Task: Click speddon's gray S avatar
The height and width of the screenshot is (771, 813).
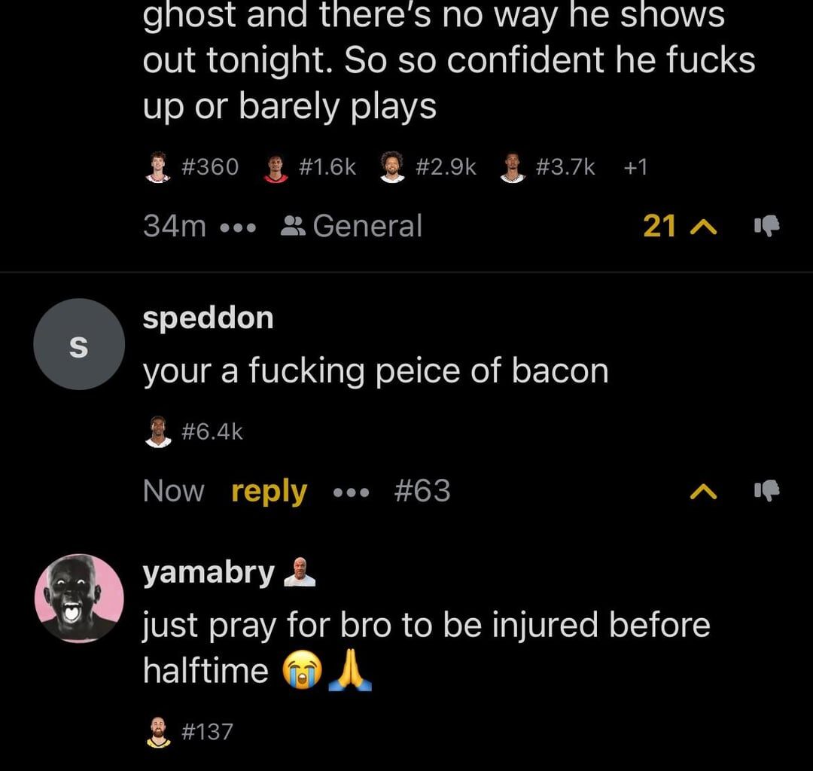Action: (x=78, y=343)
